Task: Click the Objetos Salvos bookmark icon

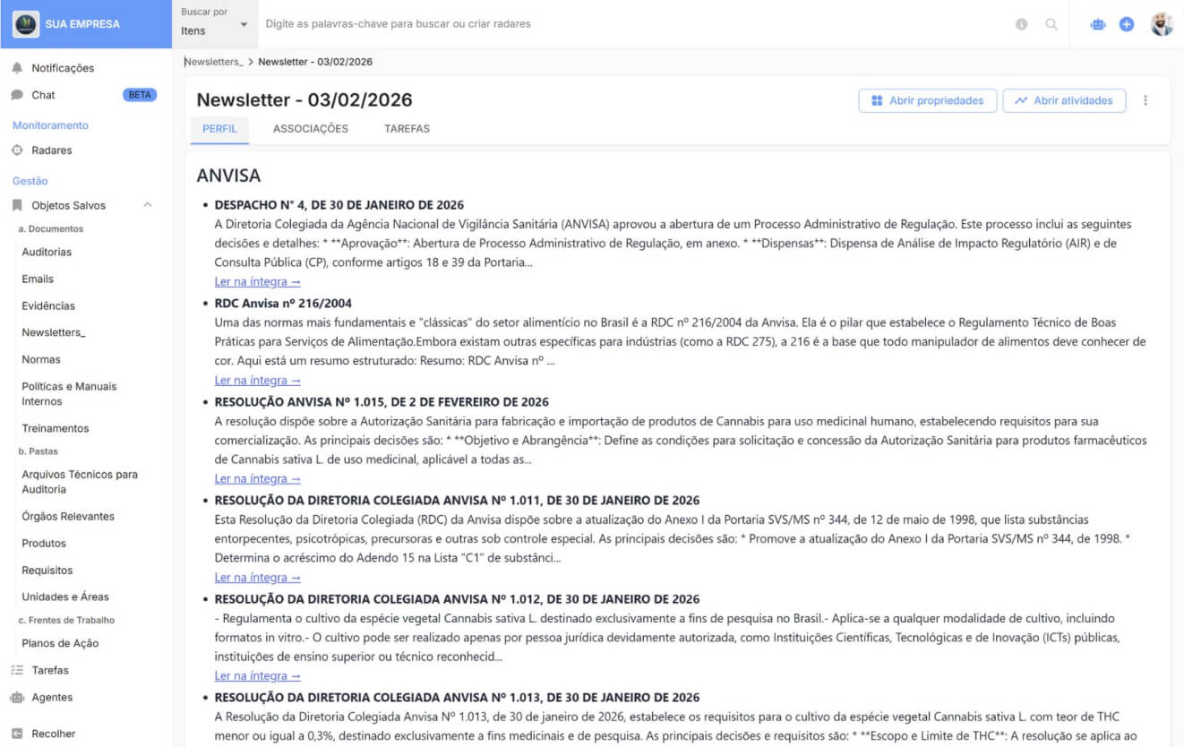Action: coord(17,205)
